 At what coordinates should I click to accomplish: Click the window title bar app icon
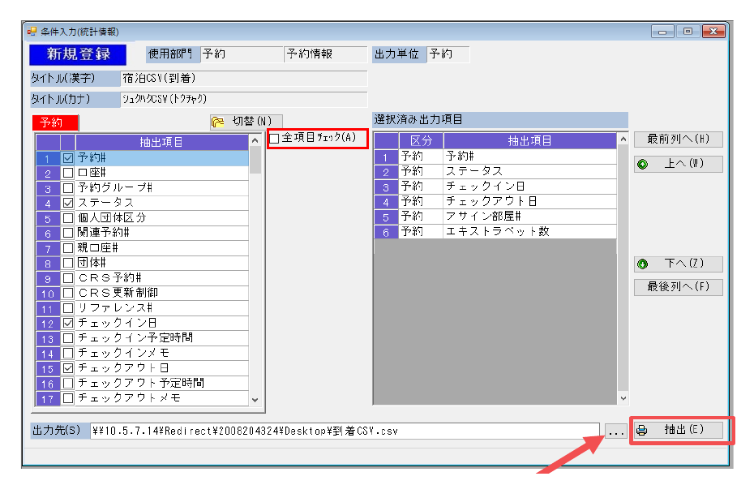(x=32, y=32)
